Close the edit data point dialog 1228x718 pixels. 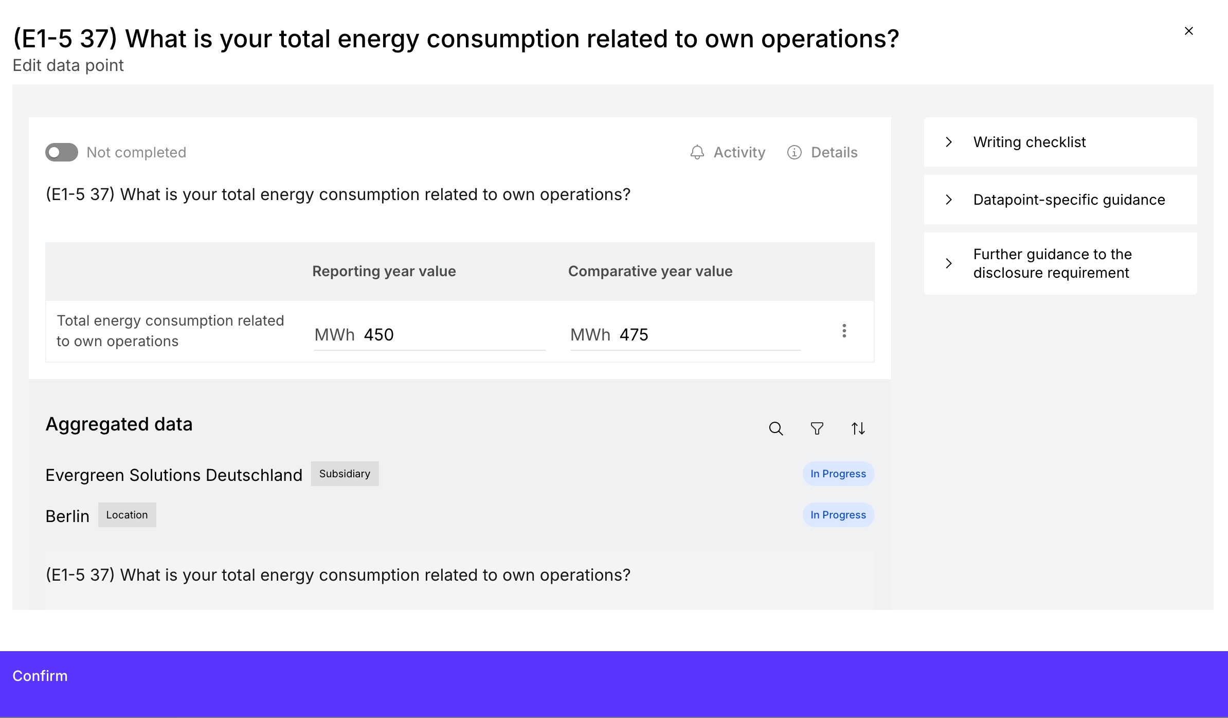(x=1188, y=31)
